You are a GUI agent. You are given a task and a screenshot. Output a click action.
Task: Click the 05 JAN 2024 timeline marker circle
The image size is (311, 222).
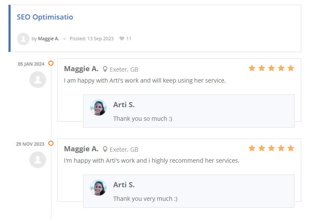[51, 63]
